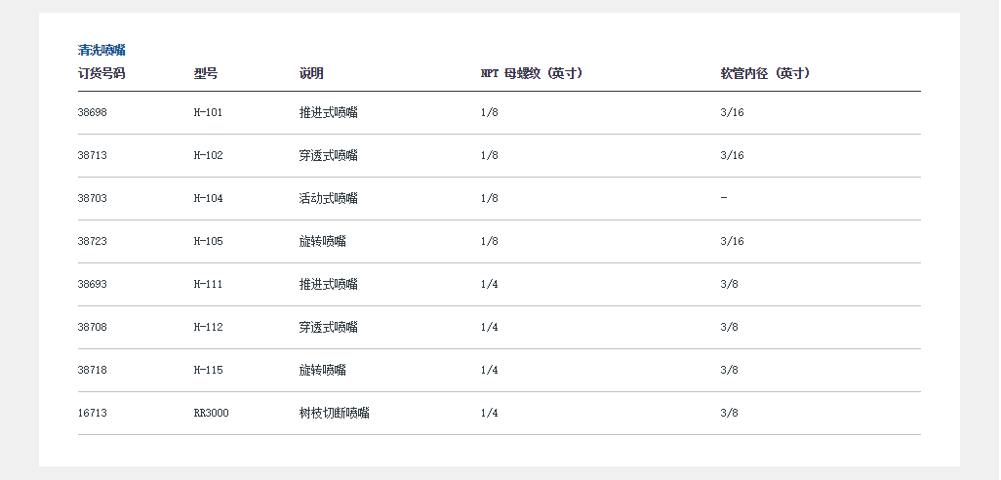Screen dimensions: 1001x480
Task: Click the 订货号码 column header
Action: (x=101, y=74)
